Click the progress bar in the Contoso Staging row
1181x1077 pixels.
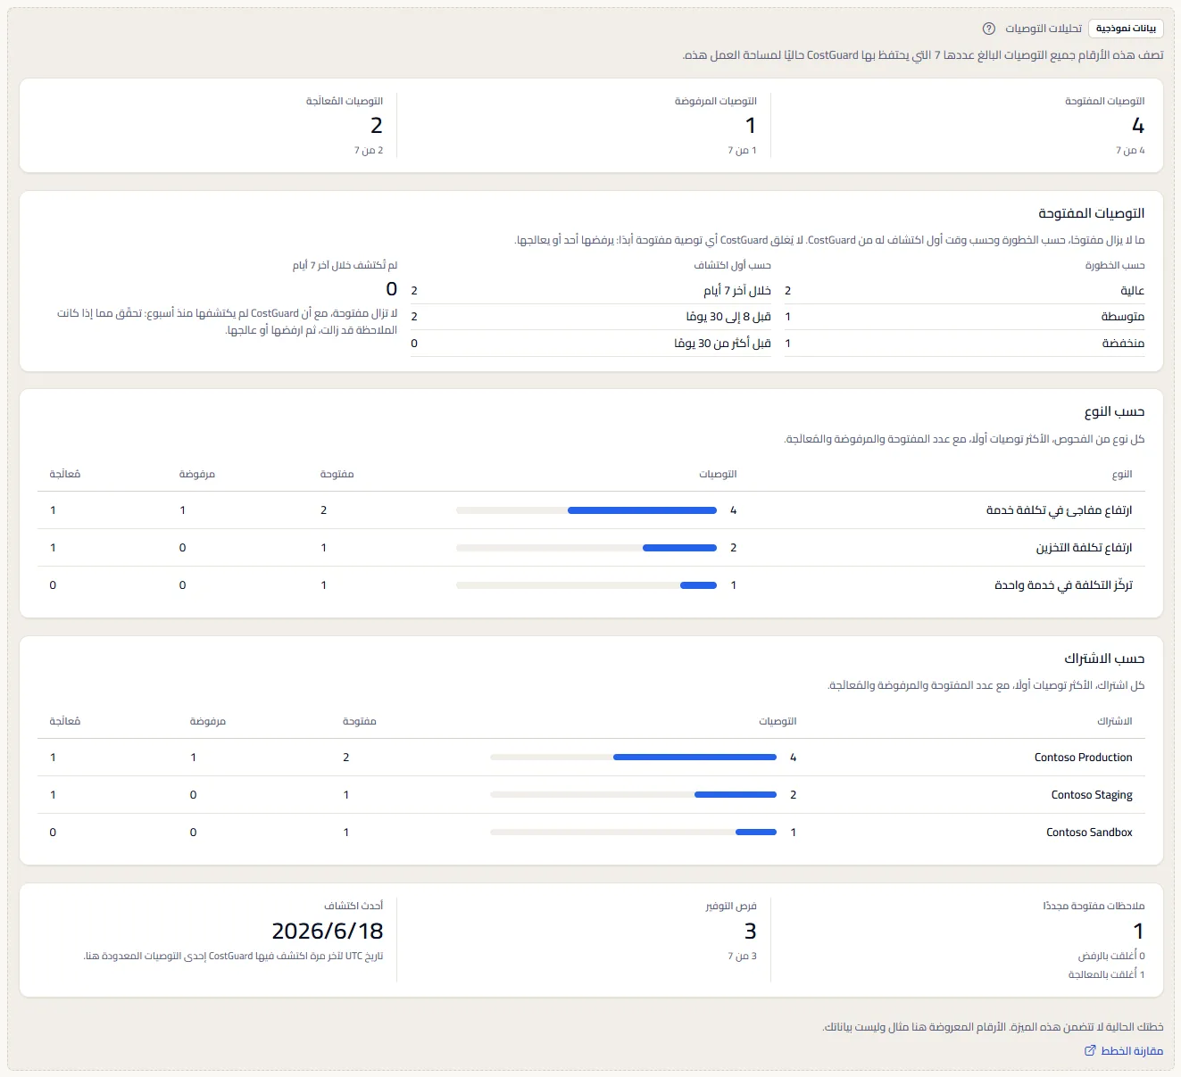[x=633, y=795]
